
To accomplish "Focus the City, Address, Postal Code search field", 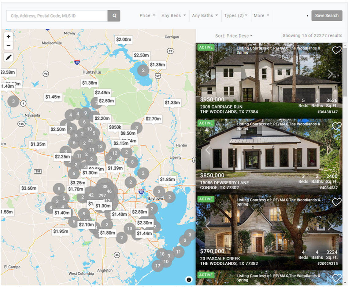I will (57, 16).
